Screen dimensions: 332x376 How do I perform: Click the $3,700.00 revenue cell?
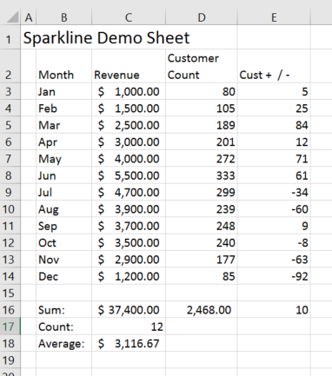point(129,226)
